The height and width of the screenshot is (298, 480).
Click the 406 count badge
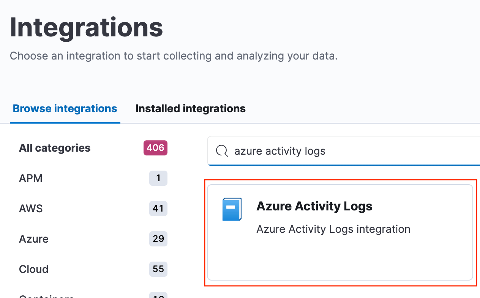155,148
